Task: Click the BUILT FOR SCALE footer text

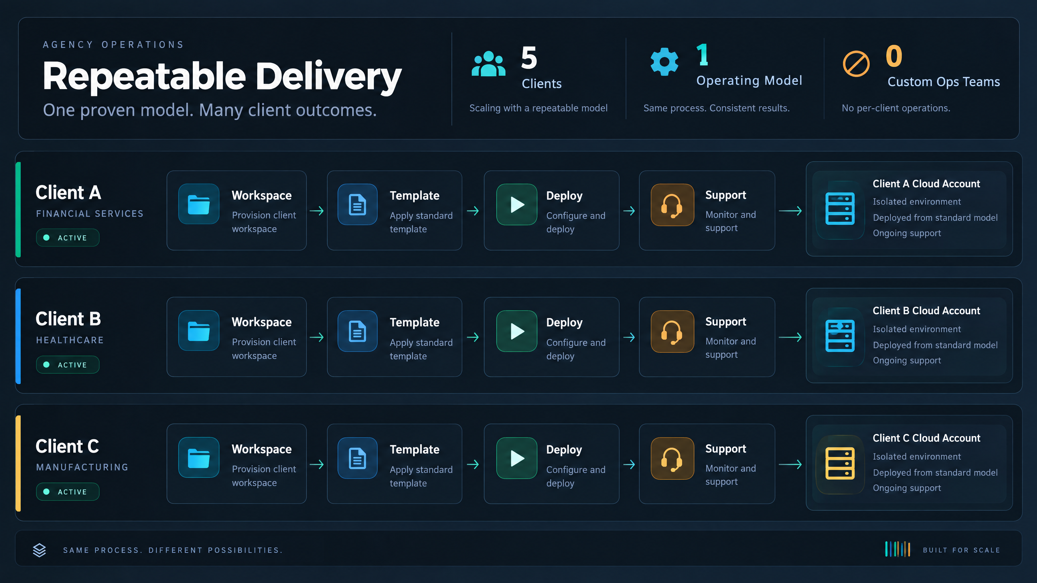Action: click(x=961, y=550)
